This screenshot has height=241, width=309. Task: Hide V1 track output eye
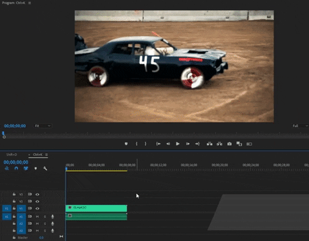pos(37,208)
